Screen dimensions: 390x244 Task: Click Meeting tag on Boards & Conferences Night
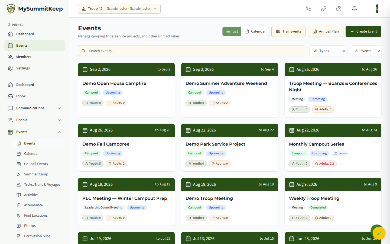tap(297, 99)
